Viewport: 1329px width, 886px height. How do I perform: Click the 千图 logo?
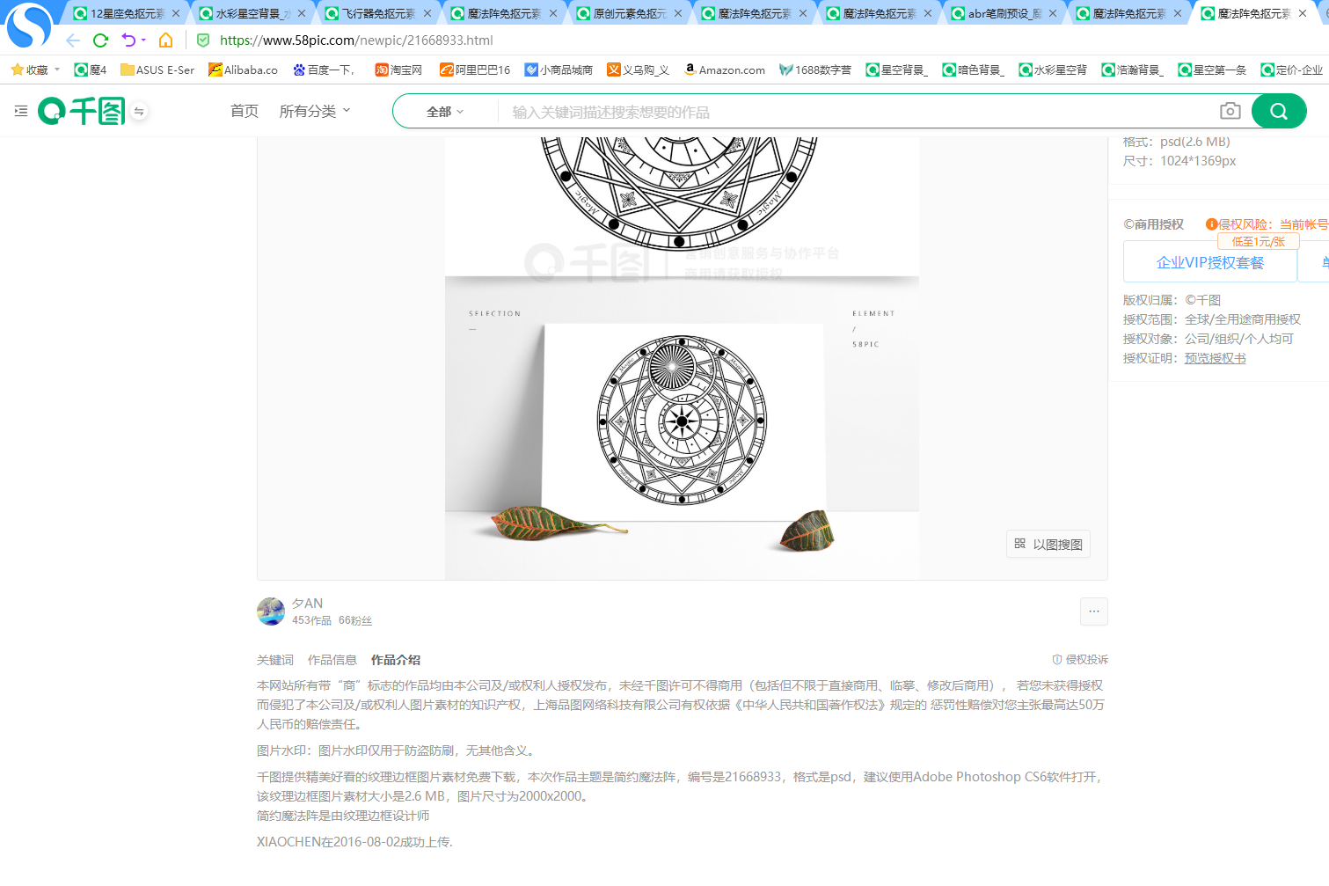tap(82, 111)
